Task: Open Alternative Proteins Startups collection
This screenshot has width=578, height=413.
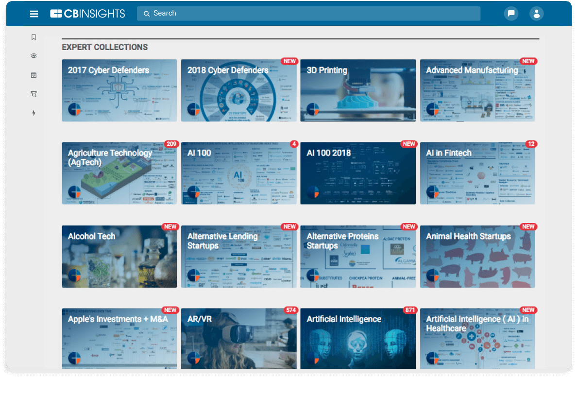Action: (x=357, y=257)
